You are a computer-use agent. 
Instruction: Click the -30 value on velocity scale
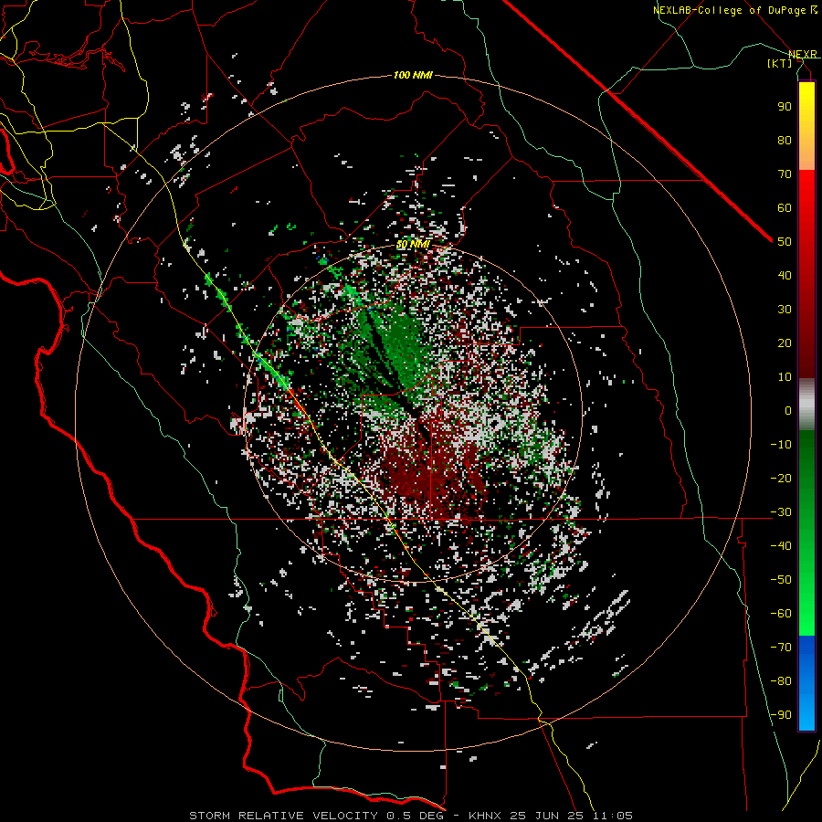coord(781,512)
